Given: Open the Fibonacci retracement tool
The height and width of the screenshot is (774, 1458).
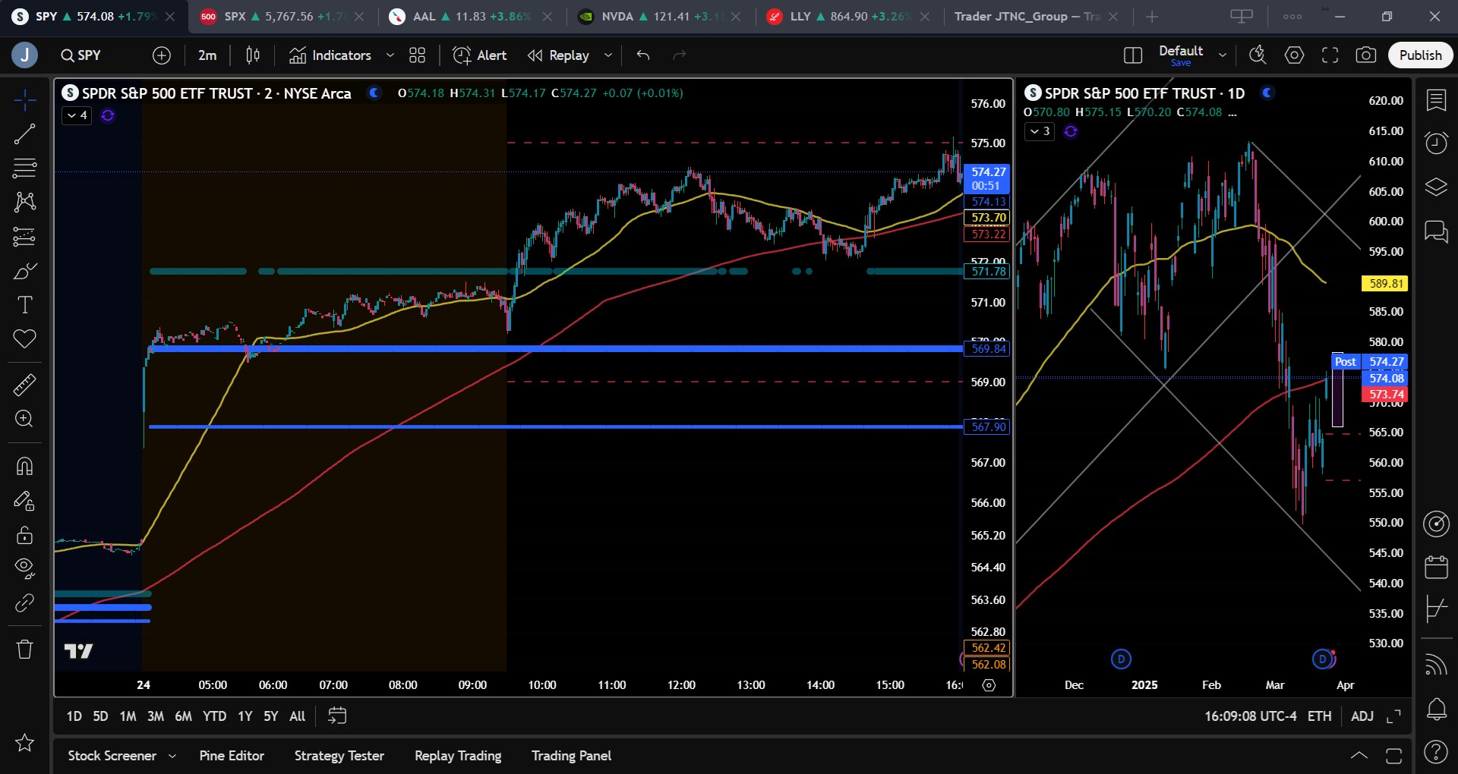Looking at the screenshot, I should pyautogui.click(x=24, y=168).
